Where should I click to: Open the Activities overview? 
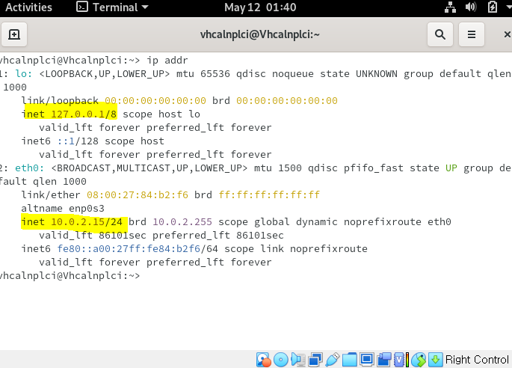tap(28, 7)
